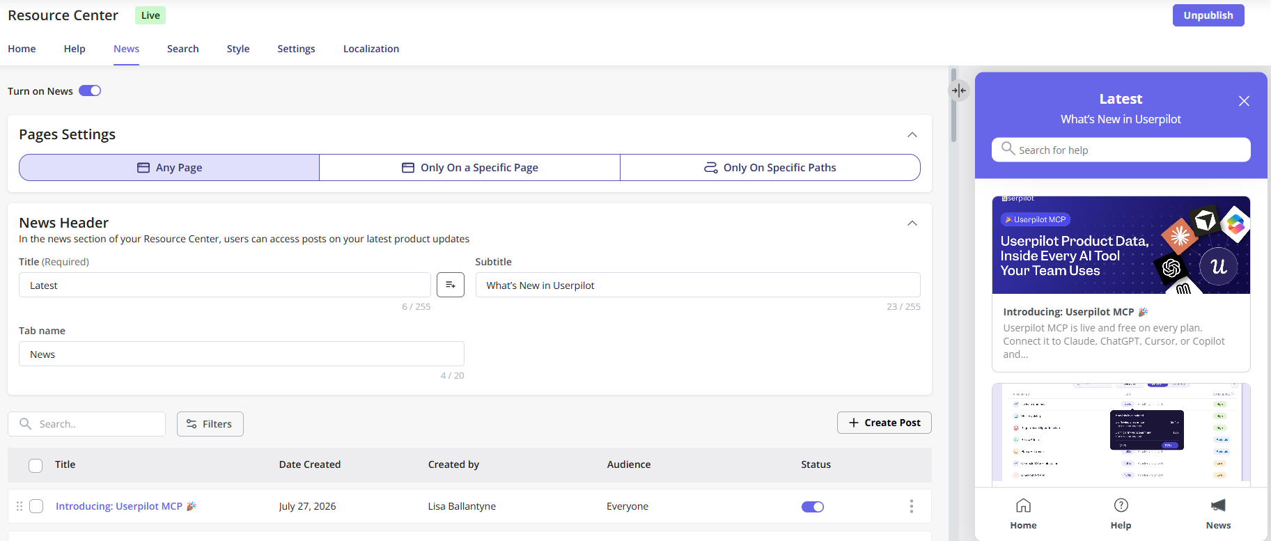Click the magnifier icon in posts search
1271x541 pixels.
[25, 423]
